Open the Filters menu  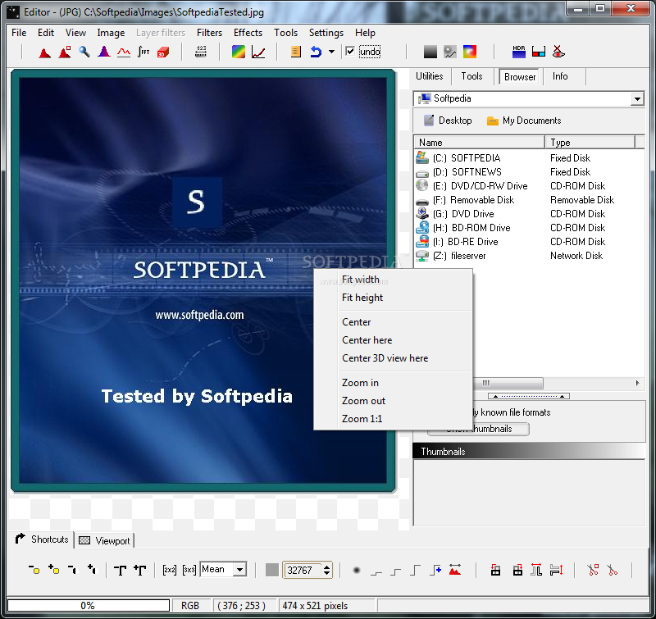point(209,33)
